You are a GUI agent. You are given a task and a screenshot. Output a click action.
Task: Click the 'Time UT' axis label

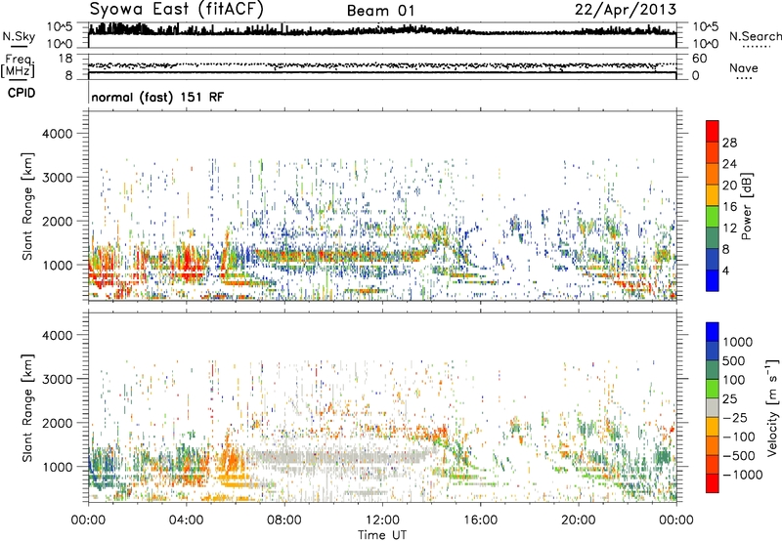[x=382, y=535]
